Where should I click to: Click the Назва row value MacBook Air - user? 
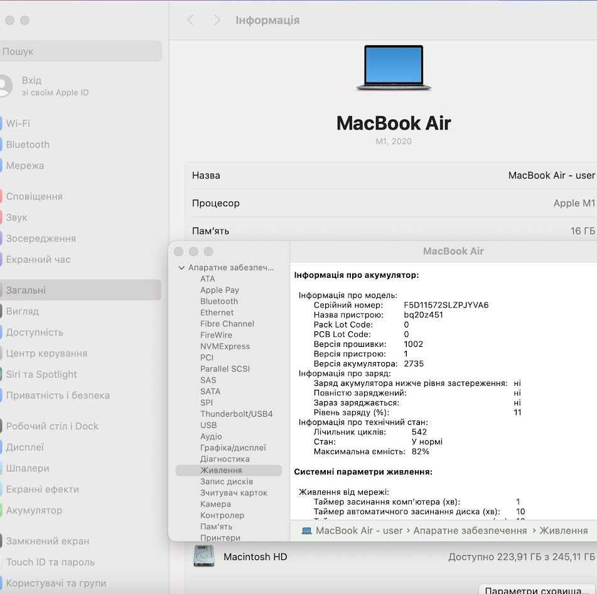(x=551, y=175)
